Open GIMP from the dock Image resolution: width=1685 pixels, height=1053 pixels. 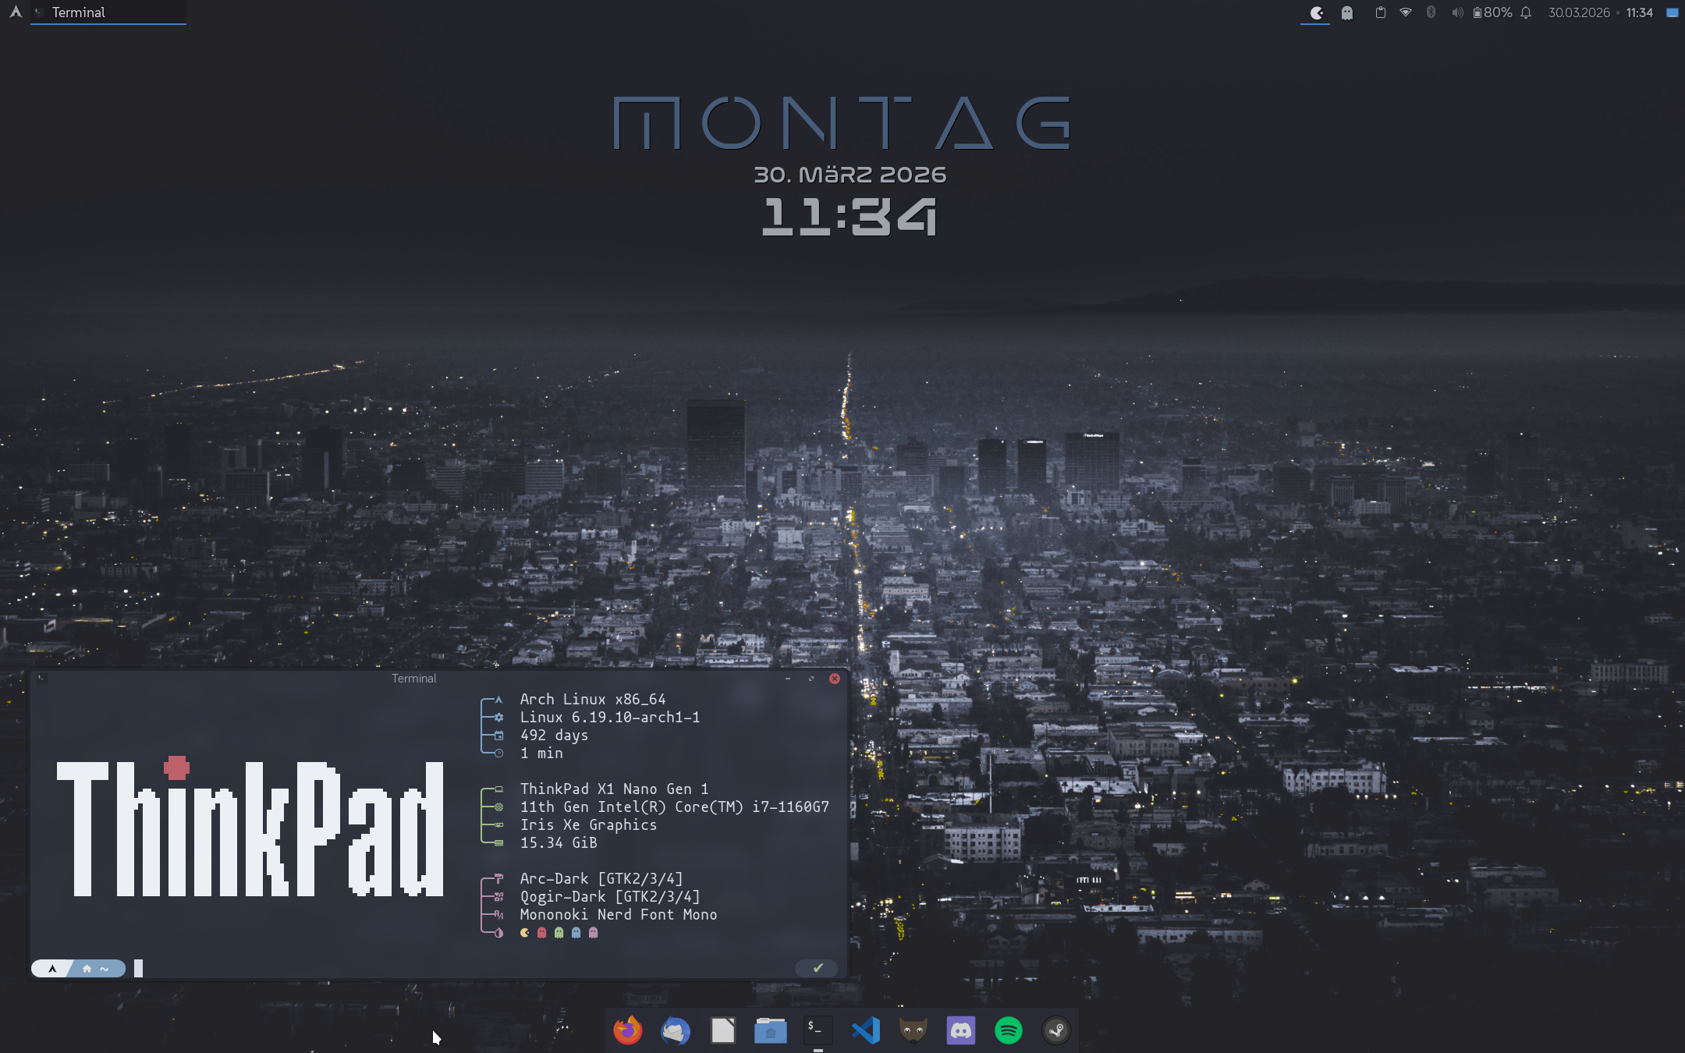pos(913,1030)
